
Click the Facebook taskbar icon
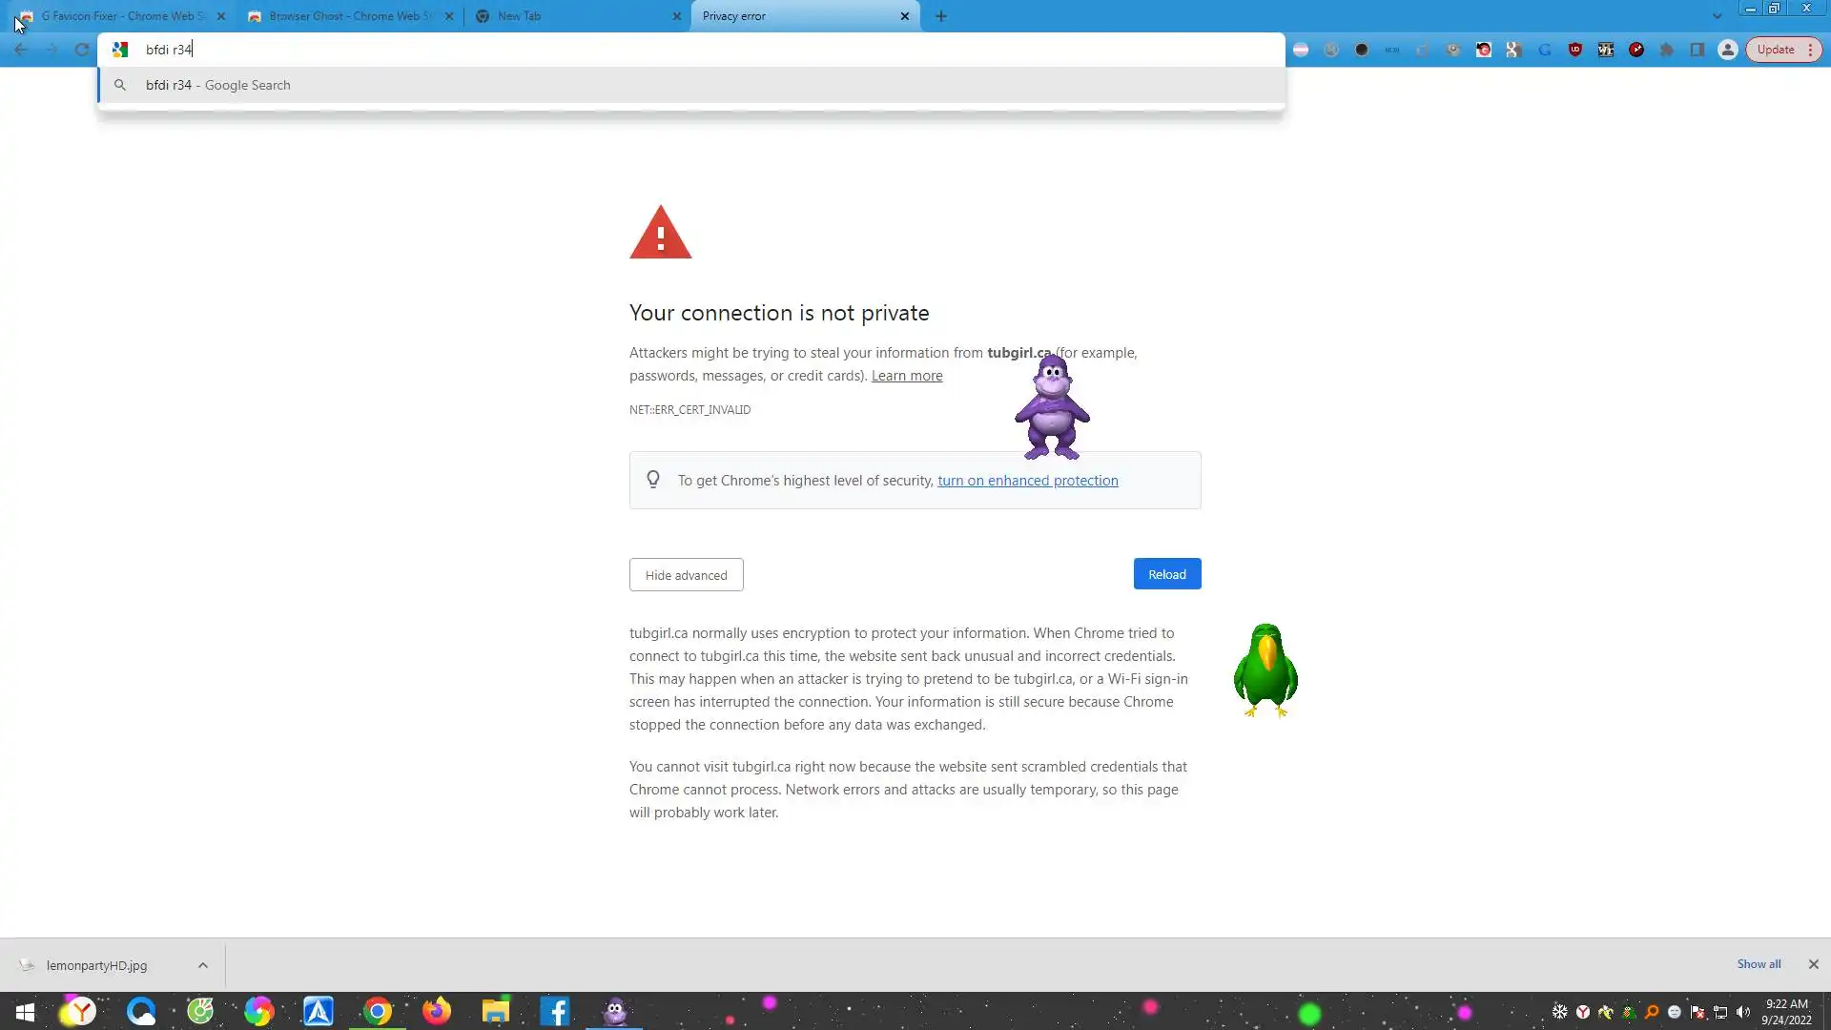coord(554,1011)
